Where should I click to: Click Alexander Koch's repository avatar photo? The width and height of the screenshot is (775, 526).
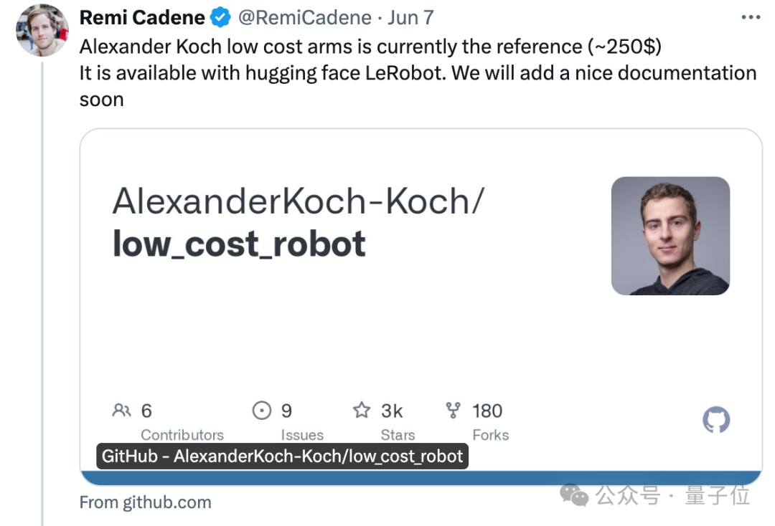click(670, 236)
